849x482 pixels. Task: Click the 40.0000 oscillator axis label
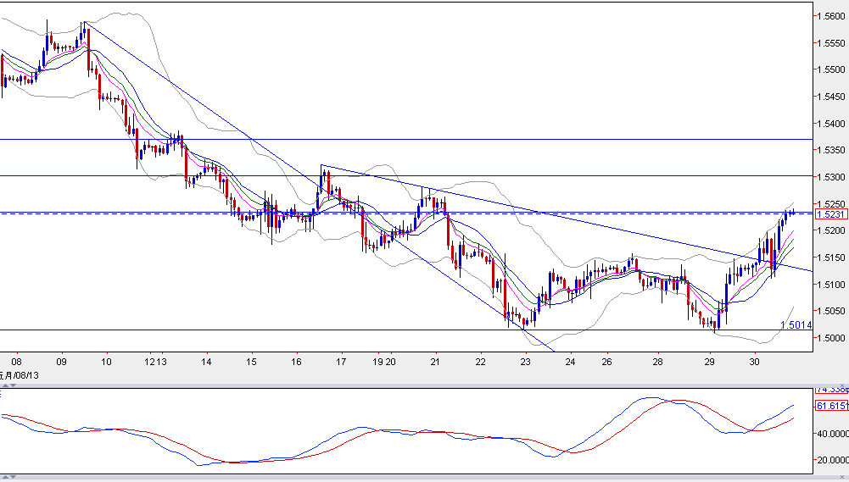point(833,434)
